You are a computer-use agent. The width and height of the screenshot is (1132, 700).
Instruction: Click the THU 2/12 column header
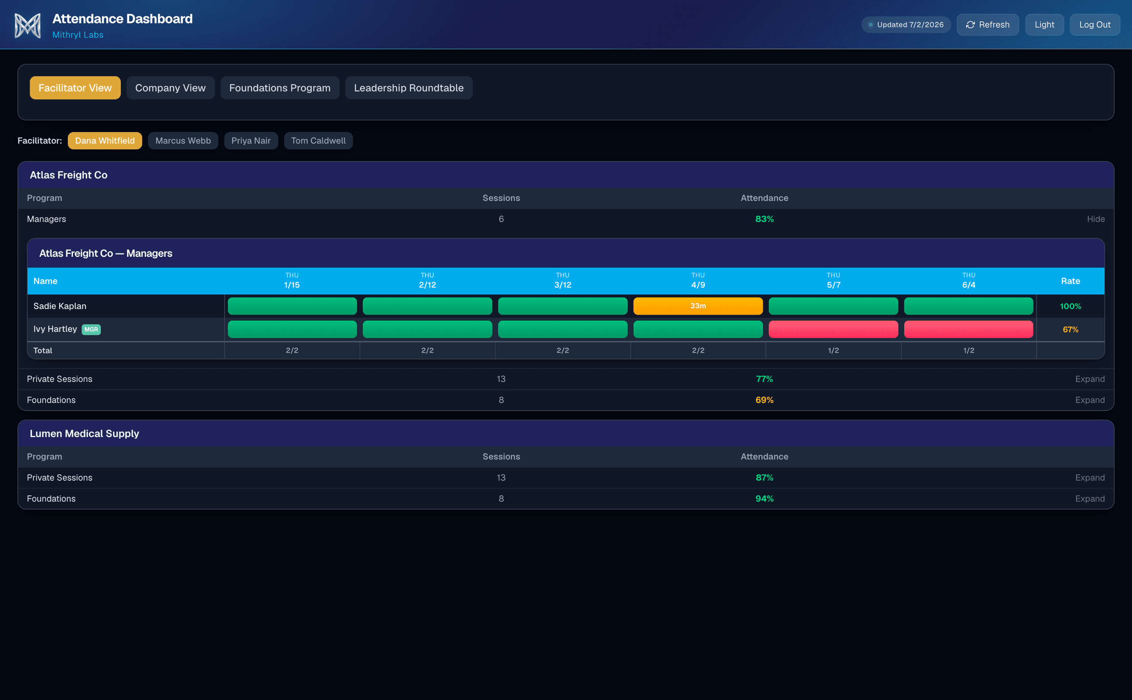428,281
